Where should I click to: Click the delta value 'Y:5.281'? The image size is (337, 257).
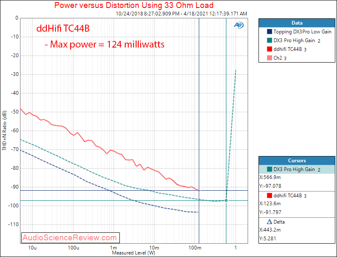click(x=268, y=239)
